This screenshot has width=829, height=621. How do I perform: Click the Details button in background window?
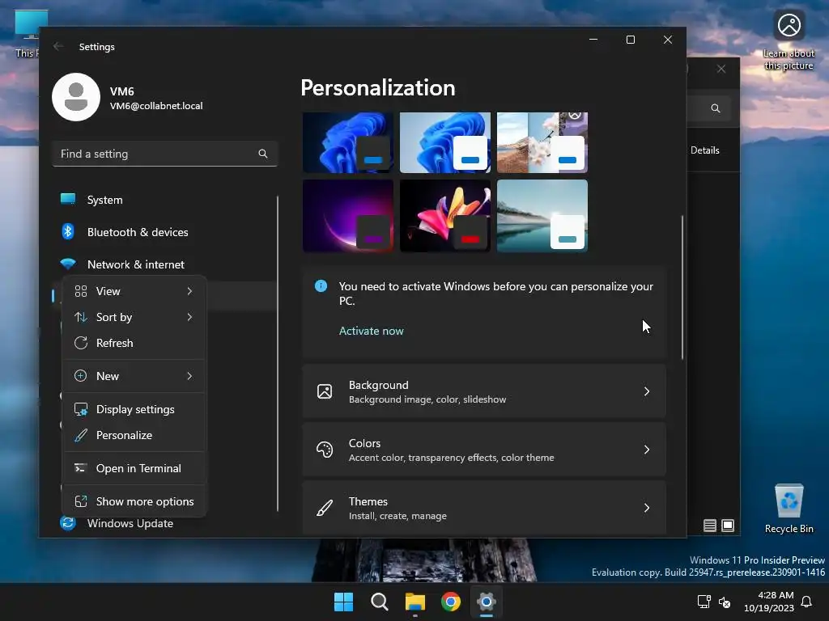(705, 150)
